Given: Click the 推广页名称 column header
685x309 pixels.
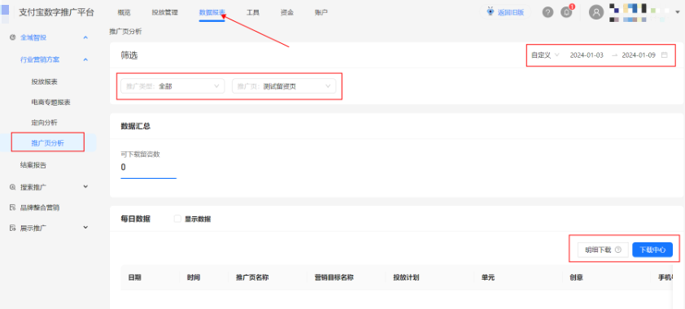Looking at the screenshot, I should [x=252, y=277].
